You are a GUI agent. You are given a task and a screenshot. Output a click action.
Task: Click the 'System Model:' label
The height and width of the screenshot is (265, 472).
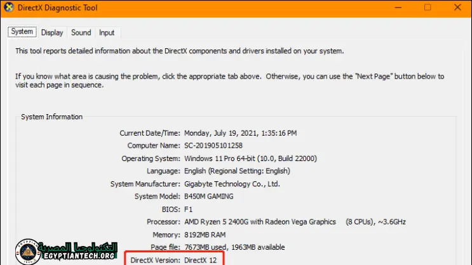[158, 197]
